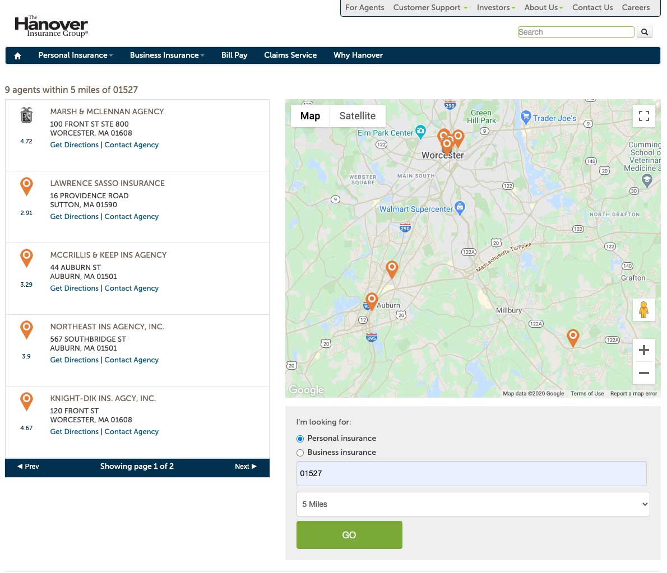Open Why Hanover menu item
Image resolution: width=667 pixels, height=573 pixels.
click(x=358, y=55)
